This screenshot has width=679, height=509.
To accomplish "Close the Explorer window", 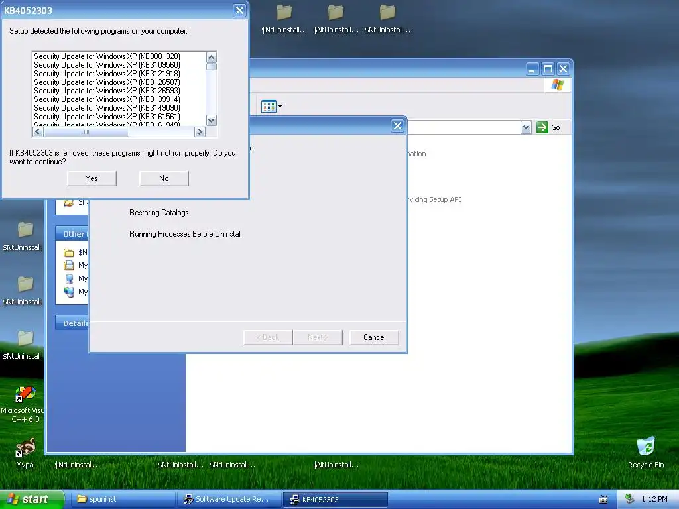I will (563, 69).
